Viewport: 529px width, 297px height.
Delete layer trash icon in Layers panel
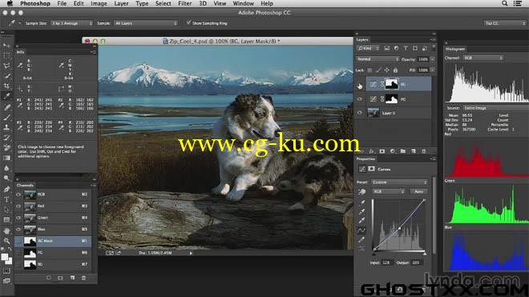[424, 151]
